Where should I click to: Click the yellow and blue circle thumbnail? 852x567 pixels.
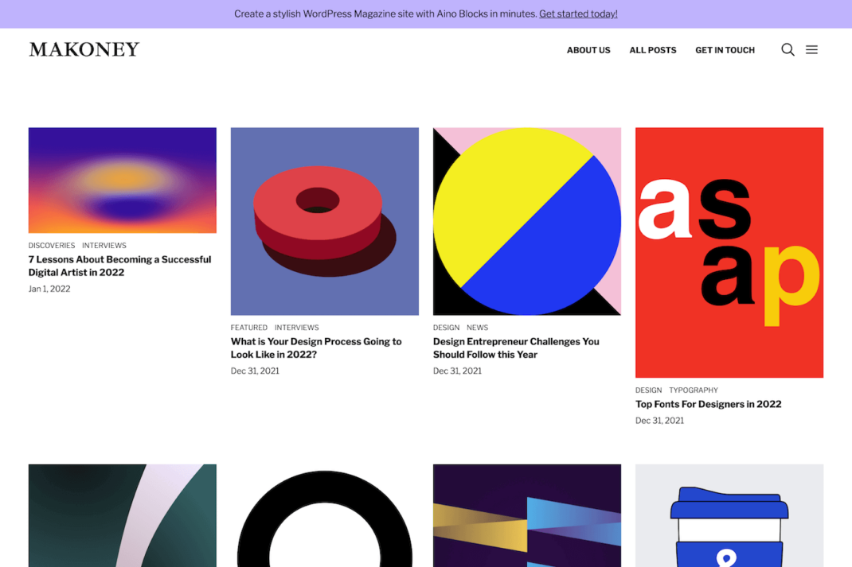[x=526, y=221]
